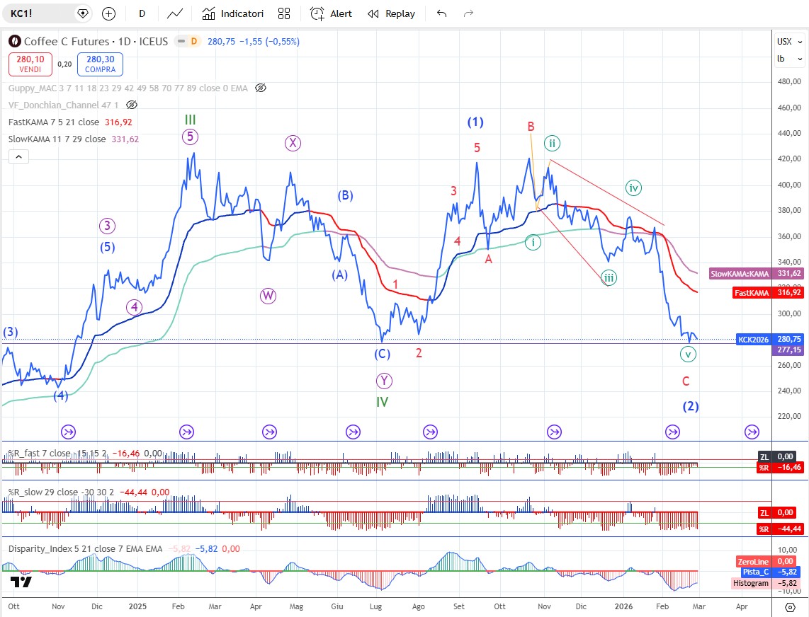Open the layout grid selector icon
Screen dimensions: 809x617
point(284,13)
